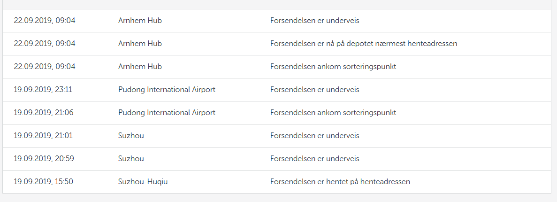Image resolution: width=557 pixels, height=202 pixels.
Task: Click Pudong International Airport at 23:11
Action: click(167, 90)
